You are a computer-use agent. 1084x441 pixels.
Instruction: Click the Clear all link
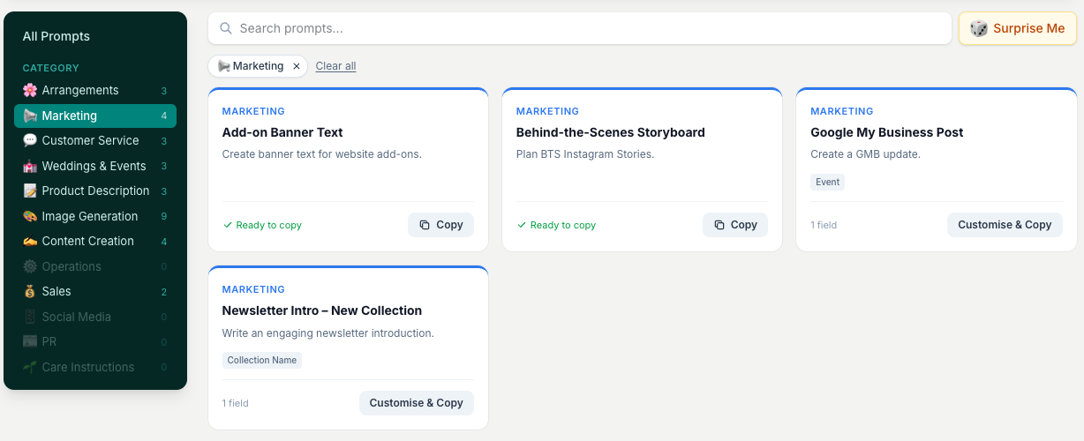(x=335, y=66)
